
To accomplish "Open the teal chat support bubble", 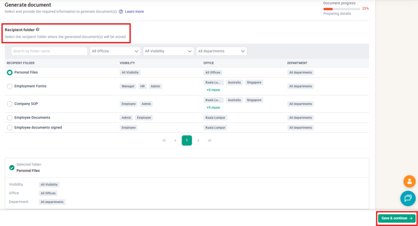I will 408,199.
